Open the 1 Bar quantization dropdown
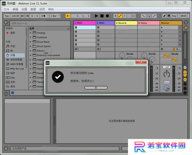The image size is (192, 155). pos(55,16)
